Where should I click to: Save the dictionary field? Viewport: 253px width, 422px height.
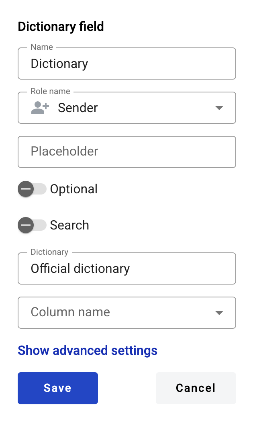[58, 388]
